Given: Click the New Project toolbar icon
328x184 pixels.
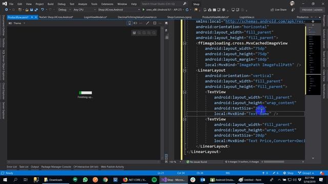Looking at the screenshot, I should (x=20, y=10).
